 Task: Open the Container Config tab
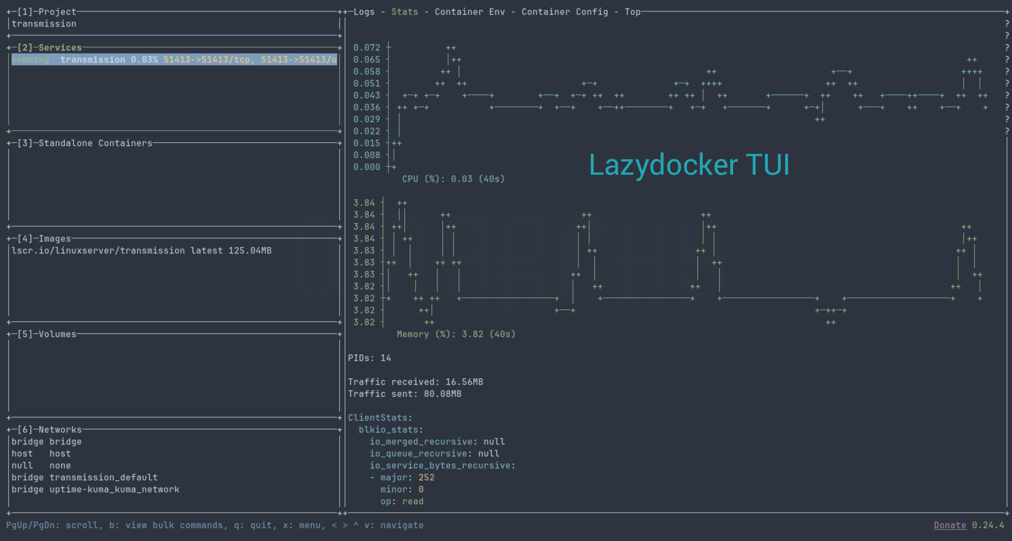pos(565,12)
